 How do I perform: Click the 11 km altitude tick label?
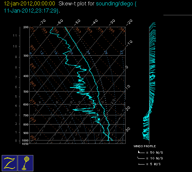click(x=15, y=36)
